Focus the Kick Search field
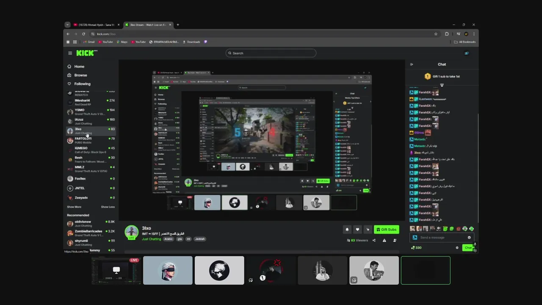The image size is (542, 305). tap(271, 53)
